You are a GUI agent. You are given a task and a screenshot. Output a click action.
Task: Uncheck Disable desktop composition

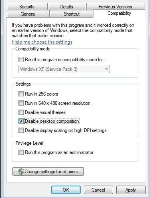(x=21, y=121)
